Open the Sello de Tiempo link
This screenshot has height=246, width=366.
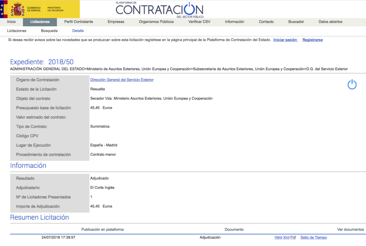(x=313, y=237)
